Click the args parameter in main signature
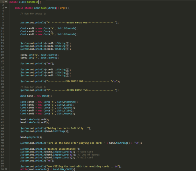 point(63,8)
